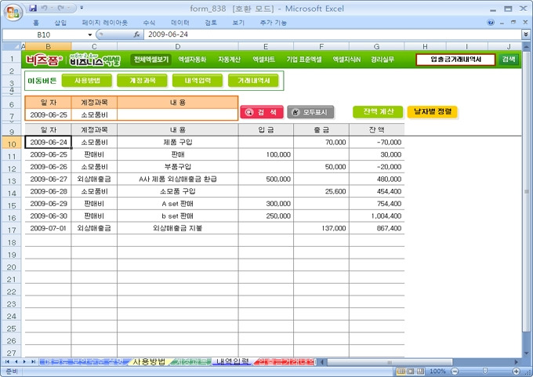Click horizontal scrollbar right arrow
This screenshot has width=533, height=377.
point(517,362)
